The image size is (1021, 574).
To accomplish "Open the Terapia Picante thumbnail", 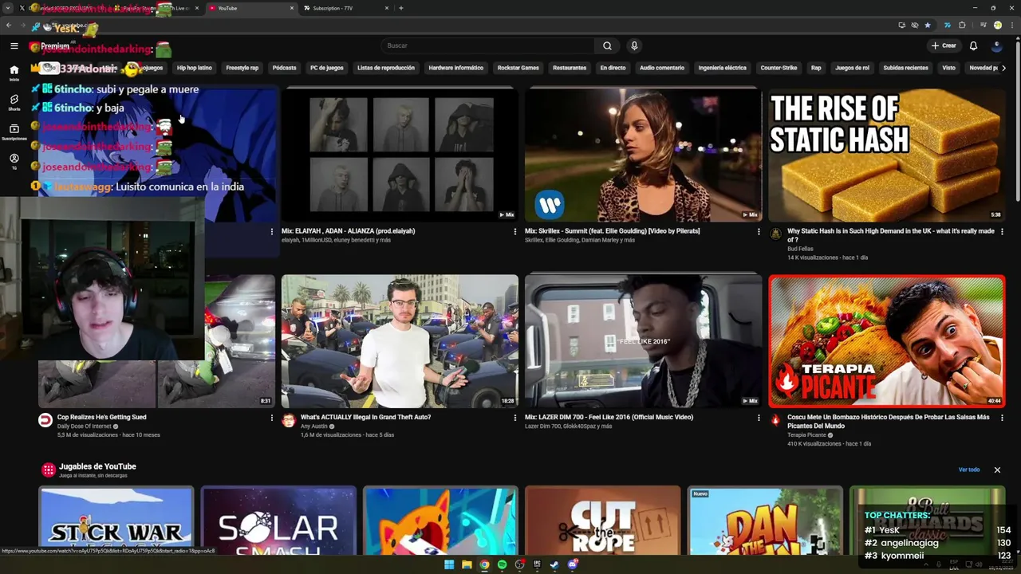I will coord(887,341).
